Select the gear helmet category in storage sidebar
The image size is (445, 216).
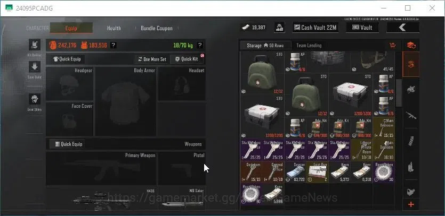(411, 90)
